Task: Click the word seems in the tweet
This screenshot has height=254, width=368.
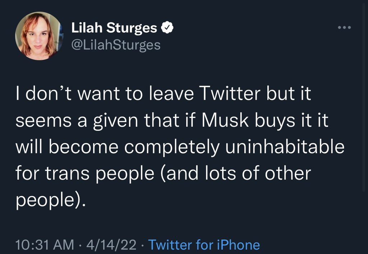Action: pos(43,121)
